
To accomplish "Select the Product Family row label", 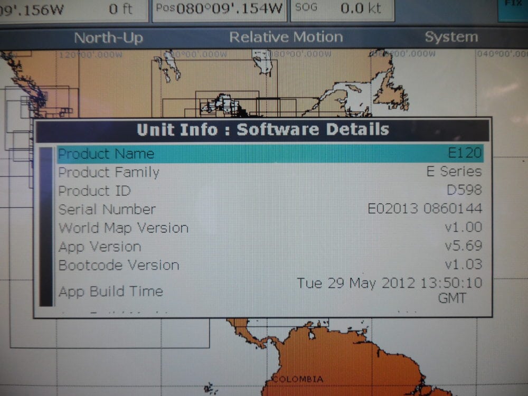I will (108, 173).
